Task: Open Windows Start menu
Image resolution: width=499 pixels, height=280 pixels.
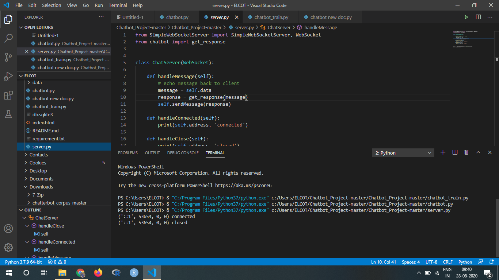Action: 9,273
